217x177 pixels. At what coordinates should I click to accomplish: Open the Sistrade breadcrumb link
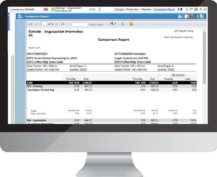tap(119, 9)
